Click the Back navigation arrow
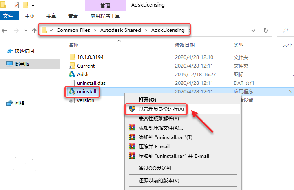Screen dimensions: 294x190 coord(4,31)
